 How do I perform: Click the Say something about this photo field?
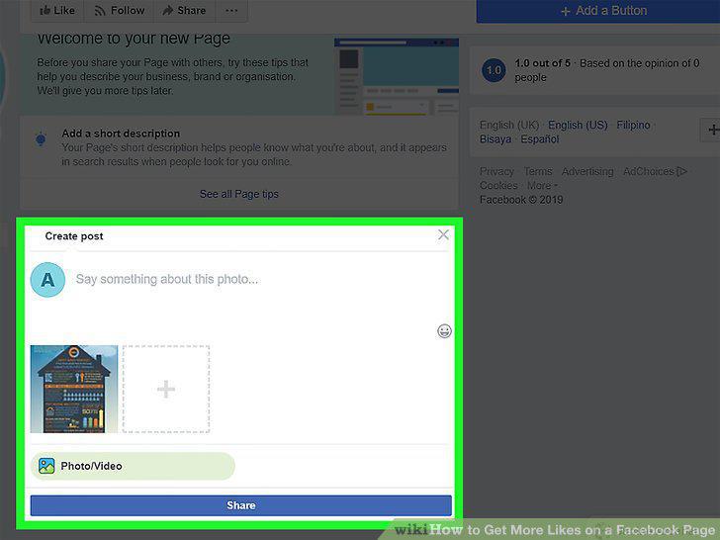coord(167,279)
